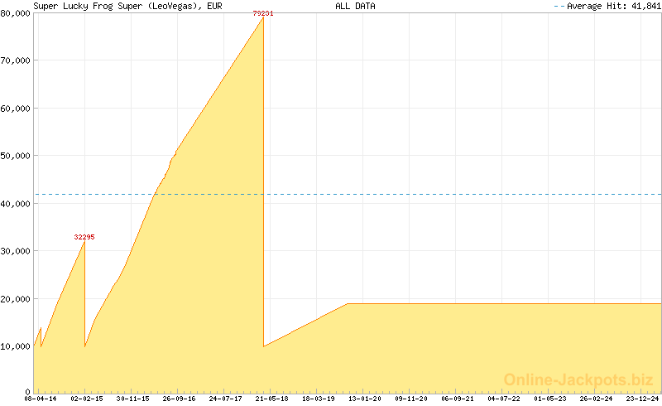Image resolution: width=662 pixels, height=406 pixels.
Task: Click the 21-05-18 date tick label
Action: pyautogui.click(x=272, y=399)
